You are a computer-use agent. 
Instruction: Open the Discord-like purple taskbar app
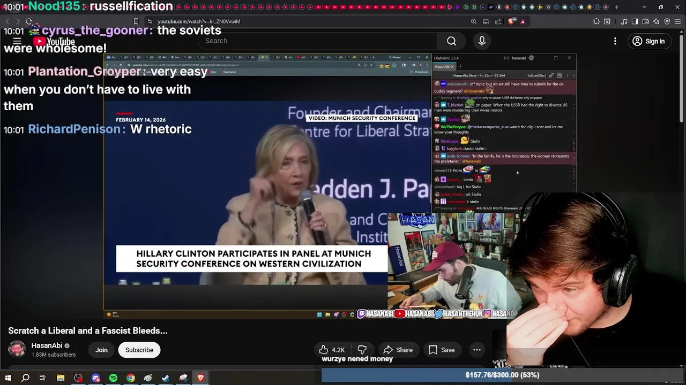pyautogui.click(x=96, y=378)
